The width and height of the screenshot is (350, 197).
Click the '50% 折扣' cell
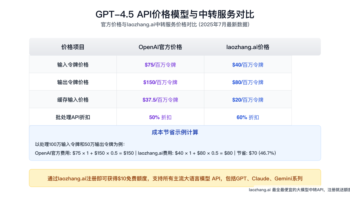coord(160,117)
